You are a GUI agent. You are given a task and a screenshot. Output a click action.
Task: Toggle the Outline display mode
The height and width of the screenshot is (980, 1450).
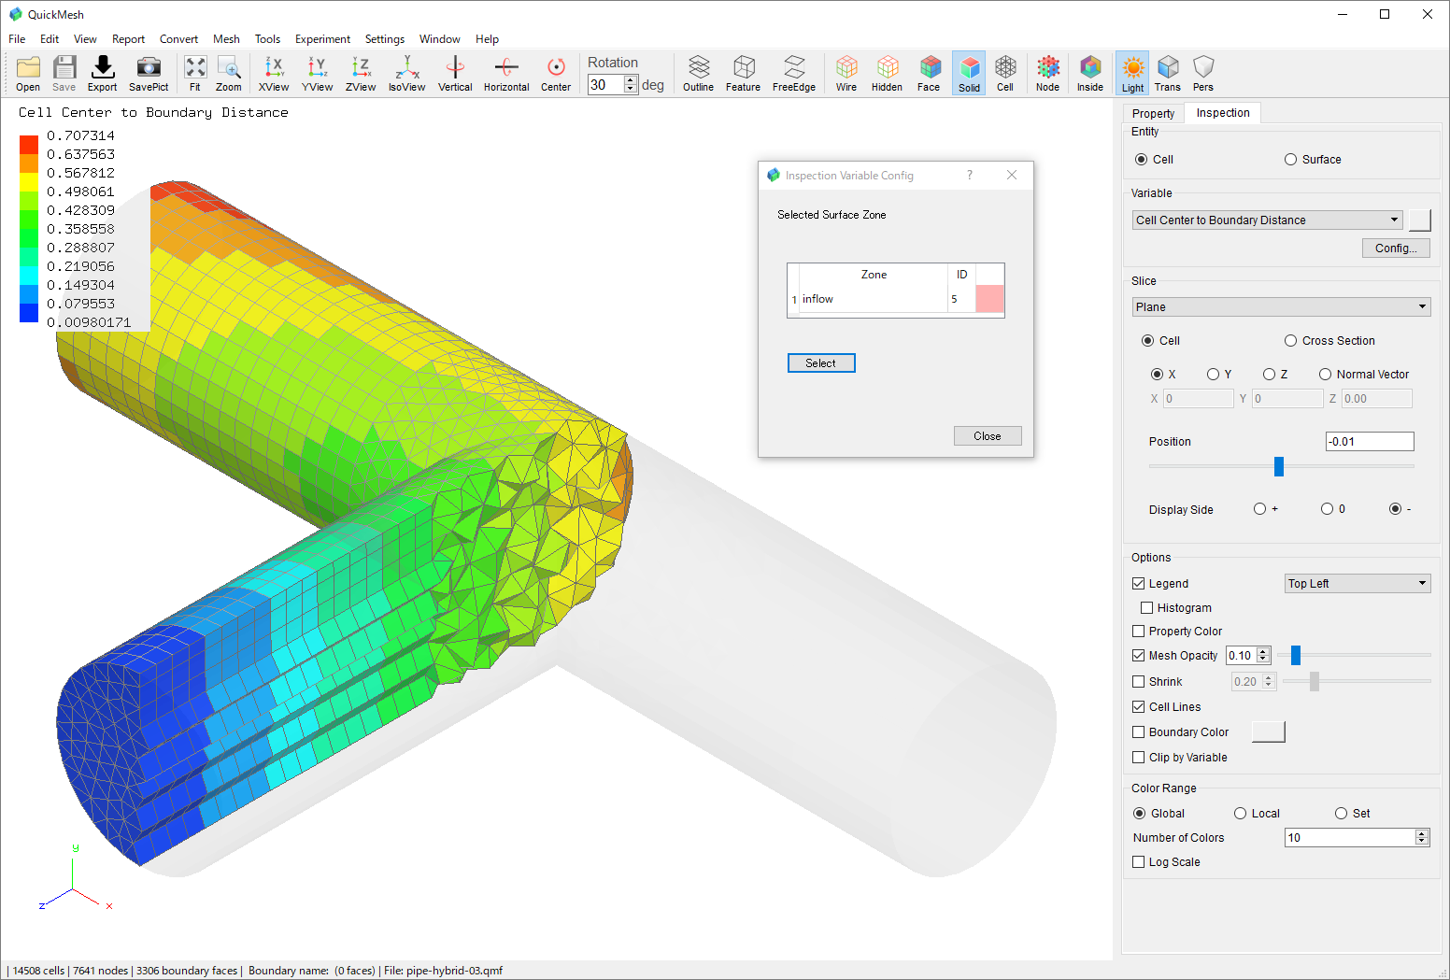click(698, 73)
